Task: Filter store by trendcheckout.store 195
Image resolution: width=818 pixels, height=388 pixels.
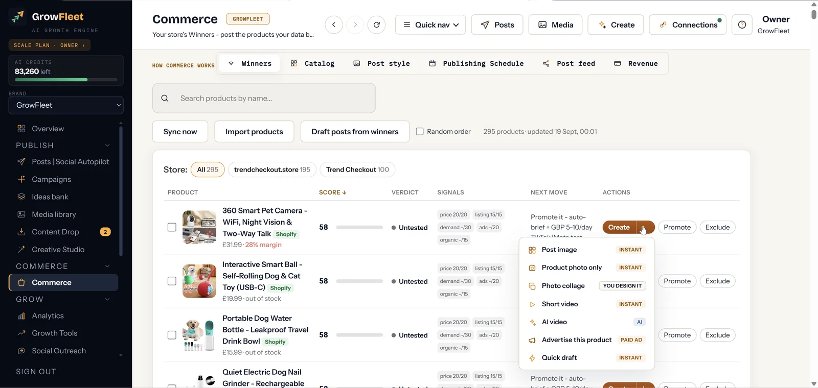Action: [272, 169]
